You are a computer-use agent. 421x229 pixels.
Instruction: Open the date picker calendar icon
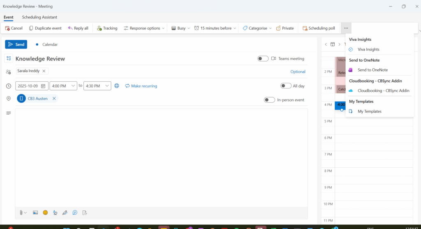(43, 86)
